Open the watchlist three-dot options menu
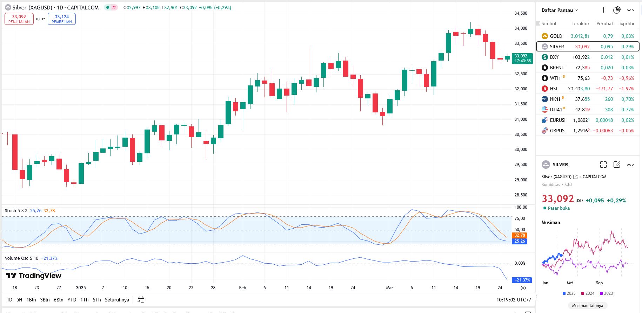 coord(630,10)
